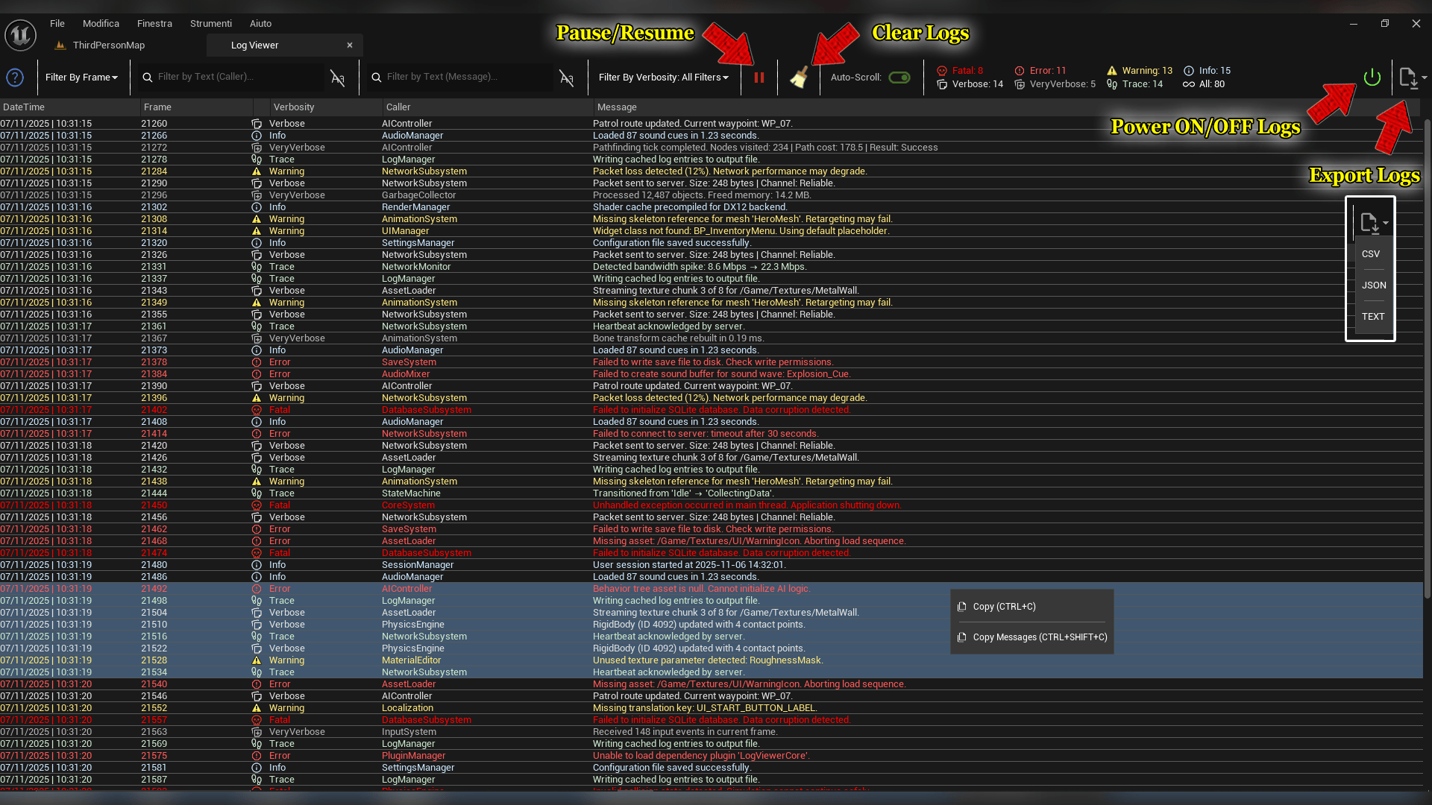The height and width of the screenshot is (805, 1432).
Task: Open the Modifica menu
Action: (x=101, y=24)
